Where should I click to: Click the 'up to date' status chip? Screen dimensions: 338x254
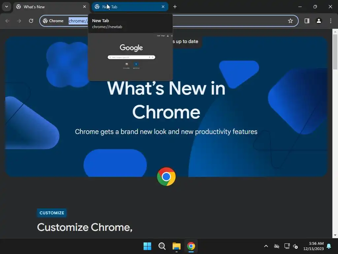point(187,41)
